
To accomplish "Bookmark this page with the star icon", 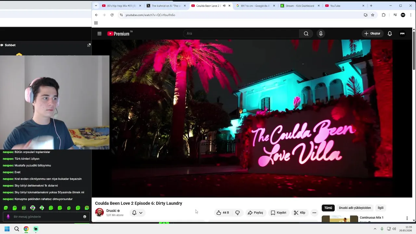I will click(x=373, y=15).
